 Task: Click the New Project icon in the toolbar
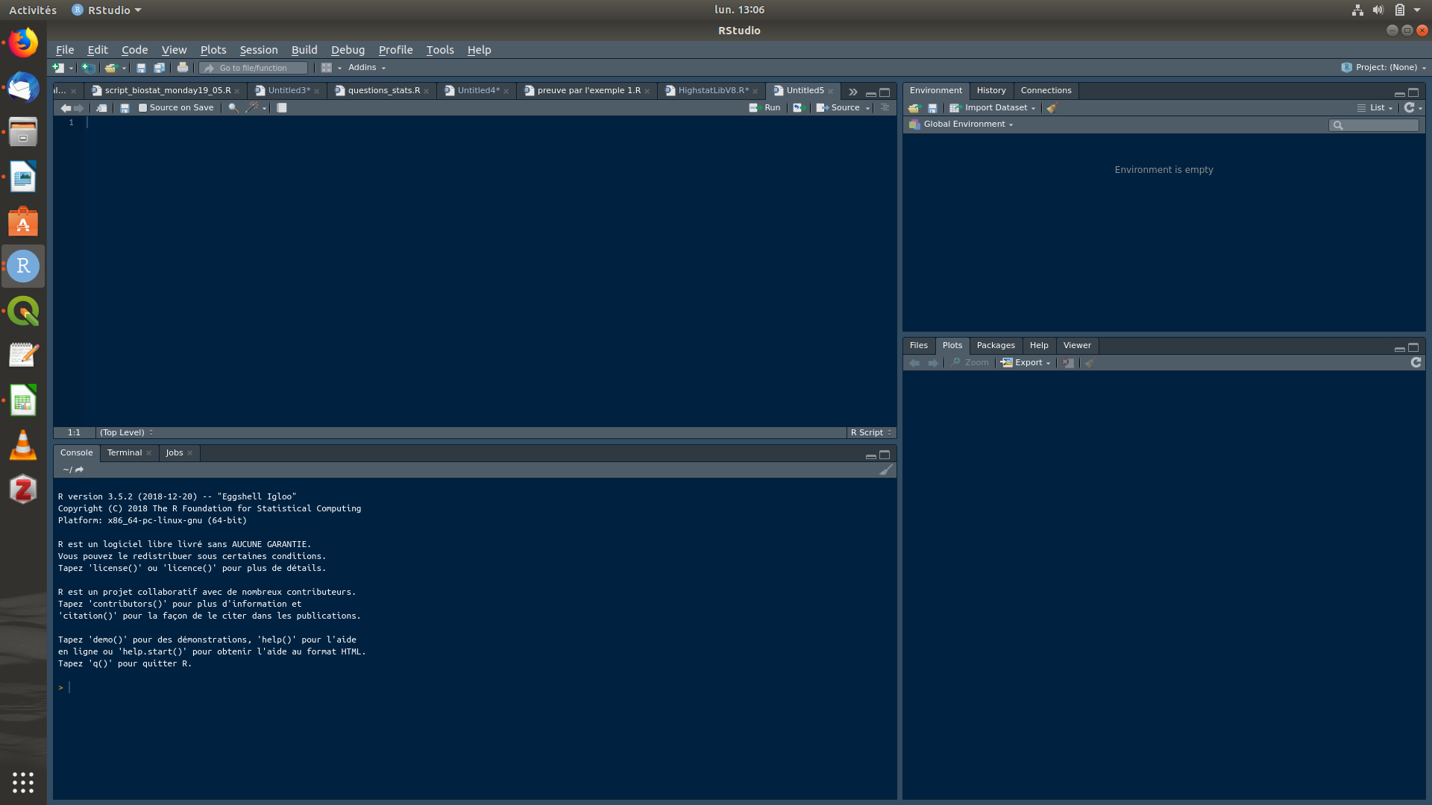[x=88, y=68]
